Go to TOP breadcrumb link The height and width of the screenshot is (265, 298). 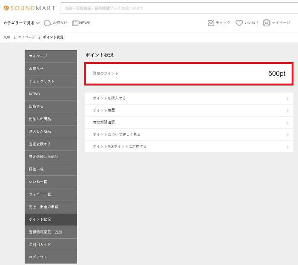click(6, 37)
